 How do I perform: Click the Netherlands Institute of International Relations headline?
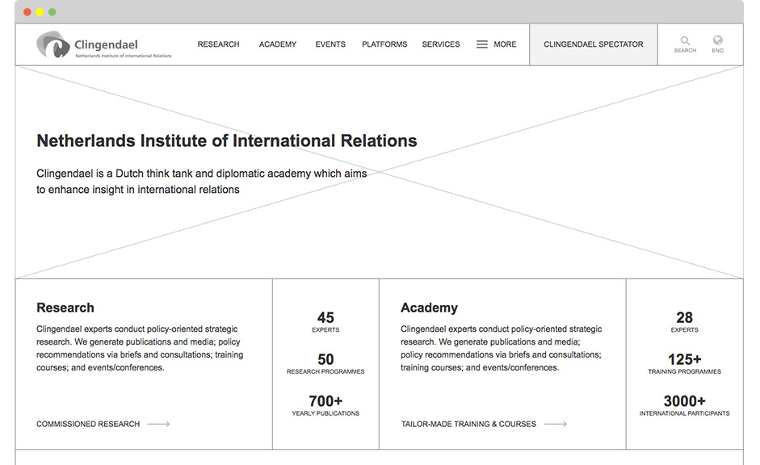227,140
